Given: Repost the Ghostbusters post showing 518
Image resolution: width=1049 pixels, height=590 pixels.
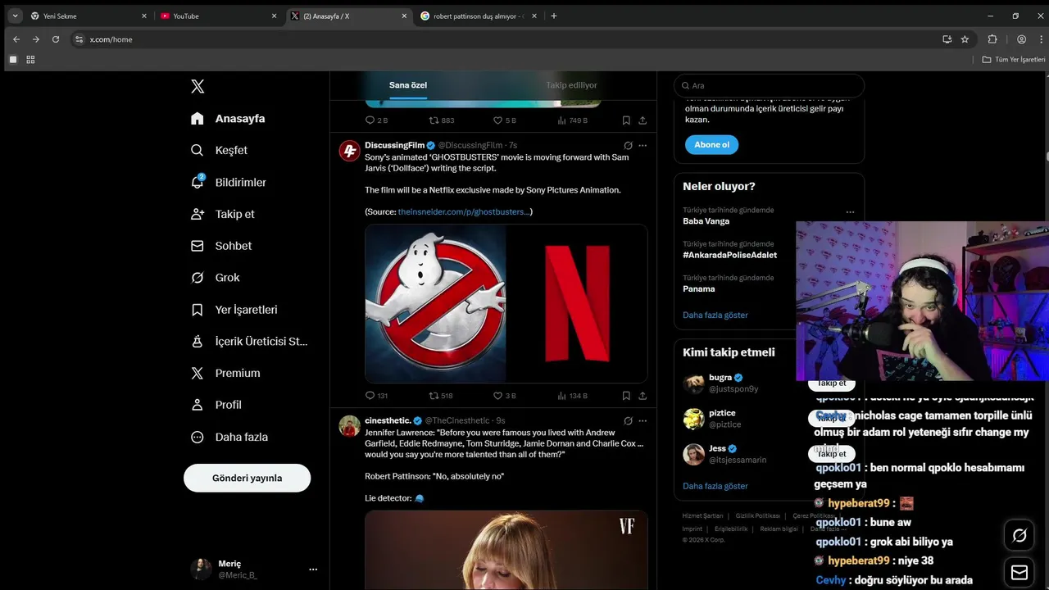Looking at the screenshot, I should point(441,396).
